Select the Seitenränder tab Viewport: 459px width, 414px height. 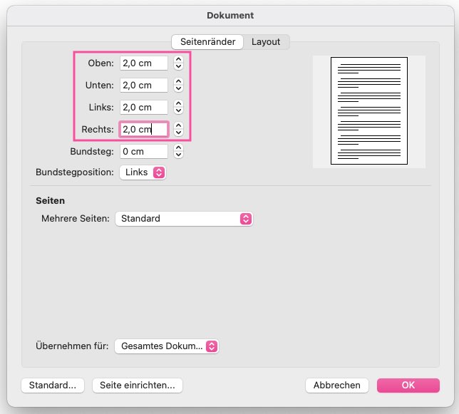[207, 42]
